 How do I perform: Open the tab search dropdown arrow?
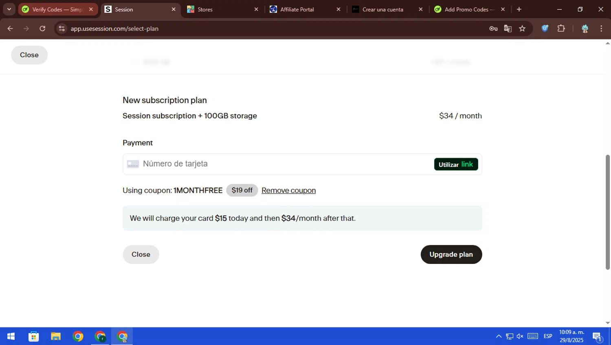9,9
